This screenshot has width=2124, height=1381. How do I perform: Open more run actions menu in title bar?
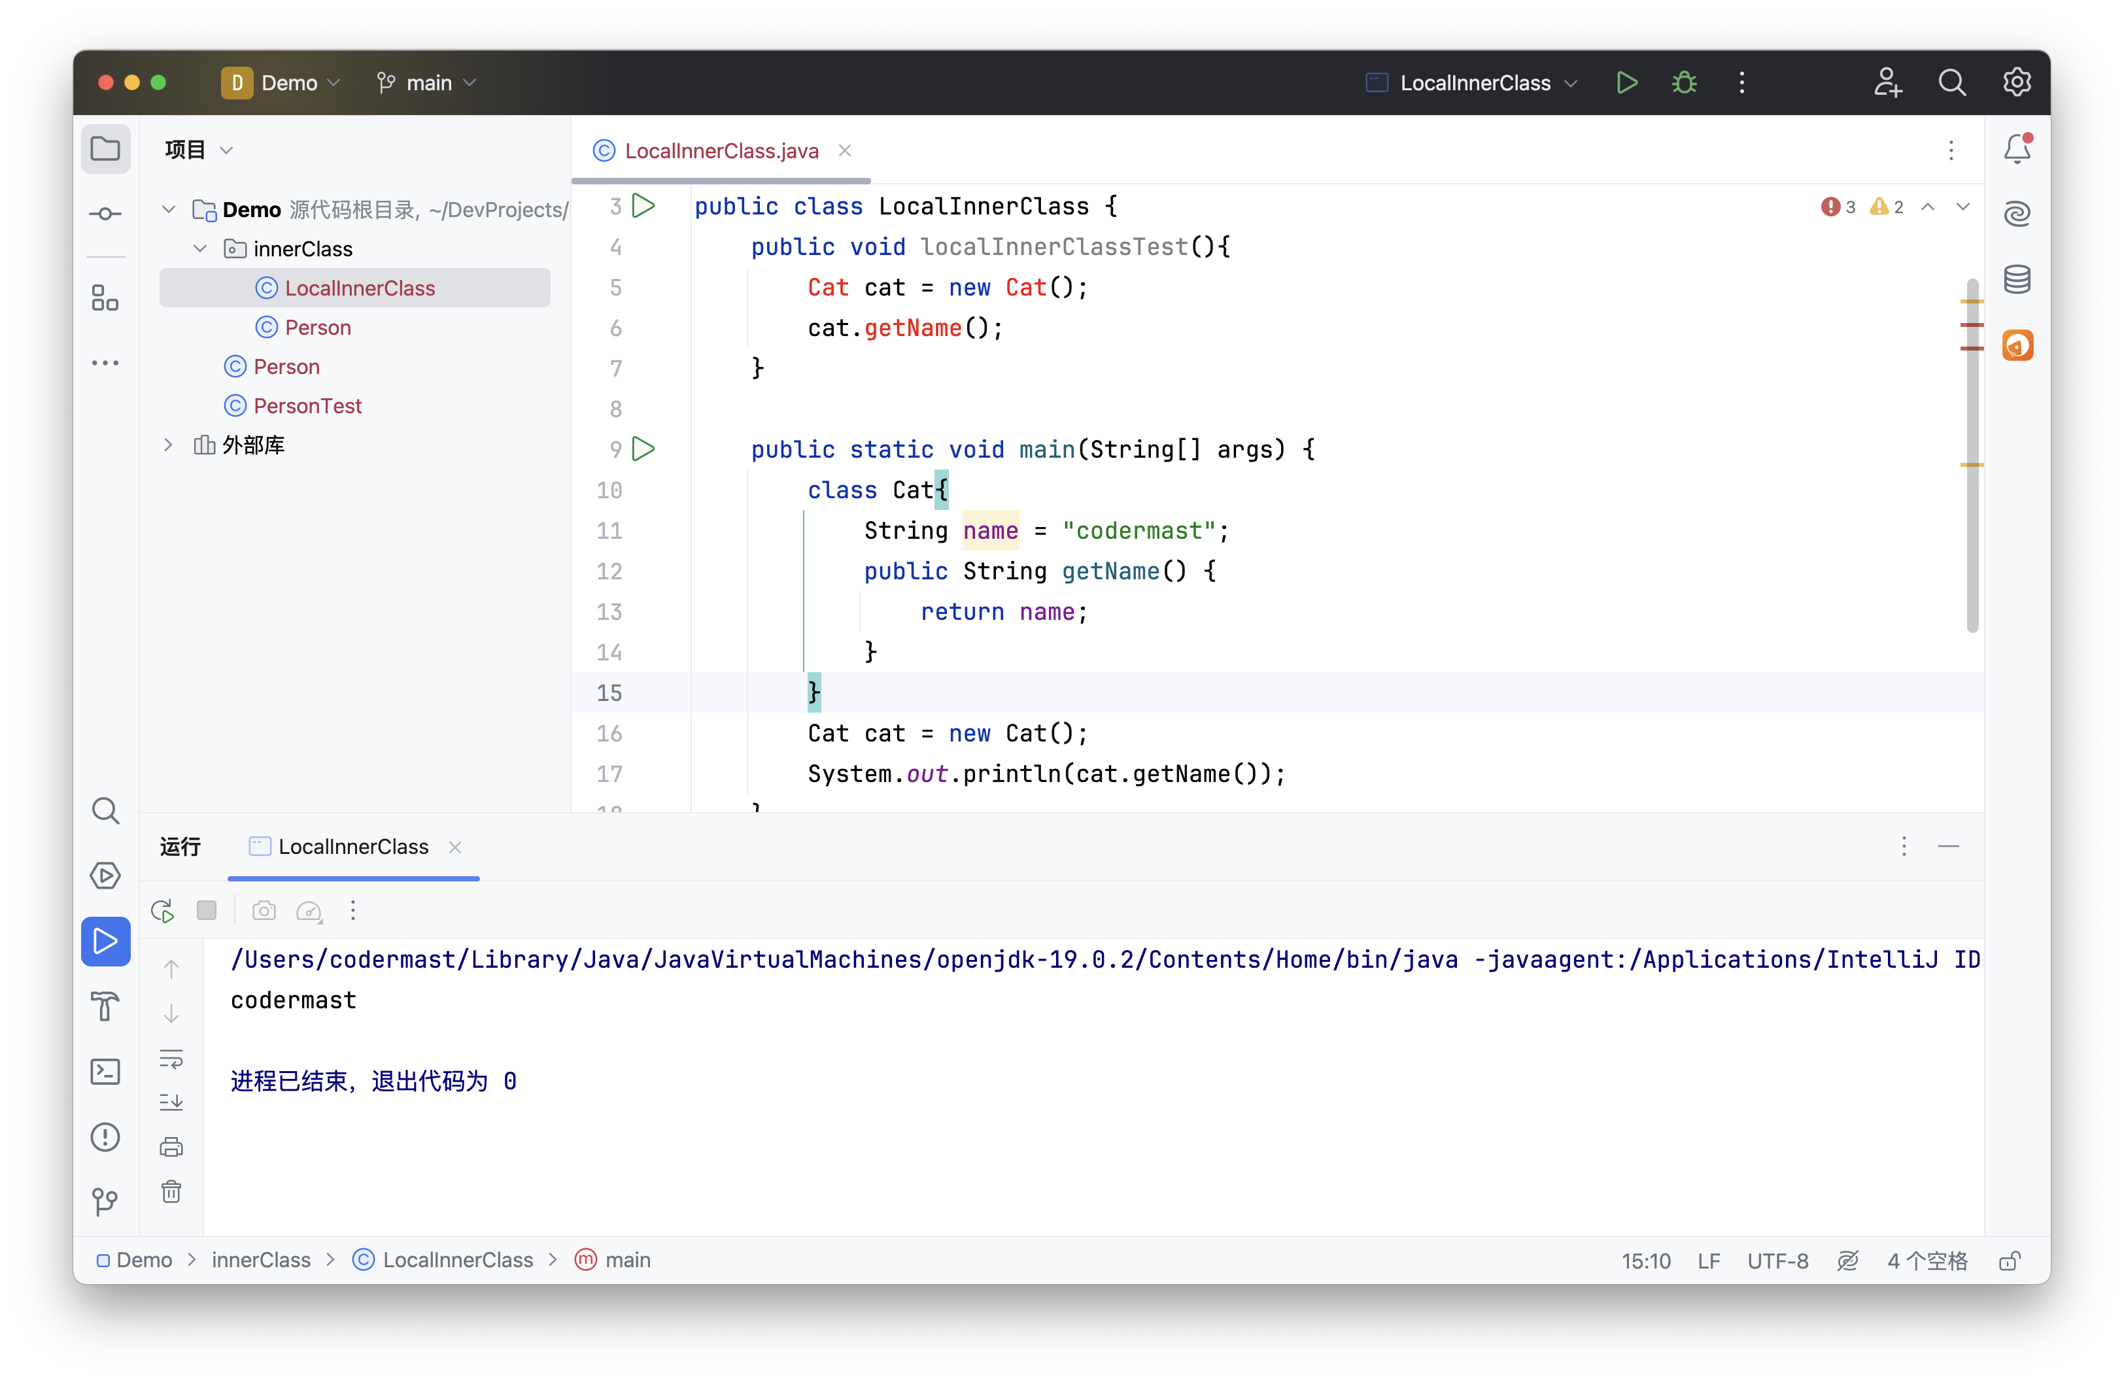(x=1741, y=83)
